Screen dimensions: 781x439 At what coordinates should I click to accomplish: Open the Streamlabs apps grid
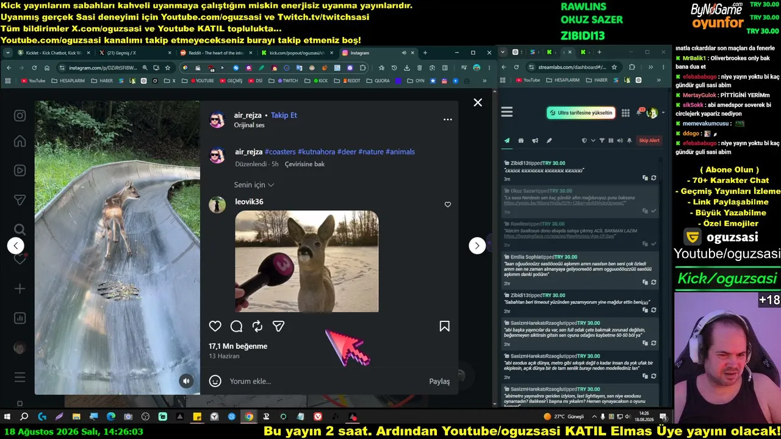(x=625, y=113)
